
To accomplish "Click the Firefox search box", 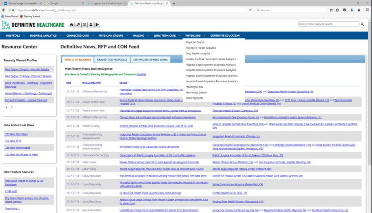I will click(291, 10).
